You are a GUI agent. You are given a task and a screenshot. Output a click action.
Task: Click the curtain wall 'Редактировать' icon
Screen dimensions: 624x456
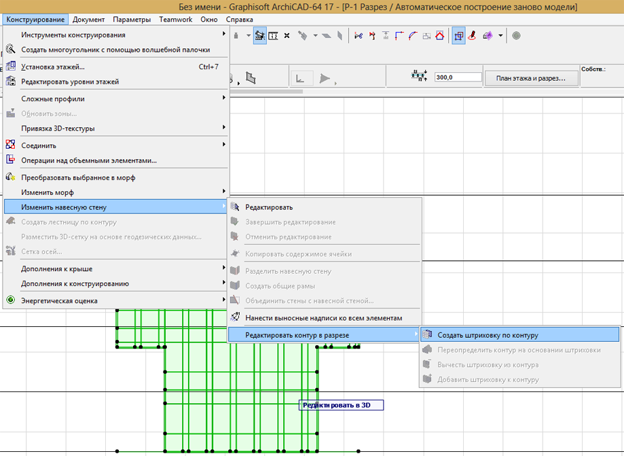click(235, 207)
